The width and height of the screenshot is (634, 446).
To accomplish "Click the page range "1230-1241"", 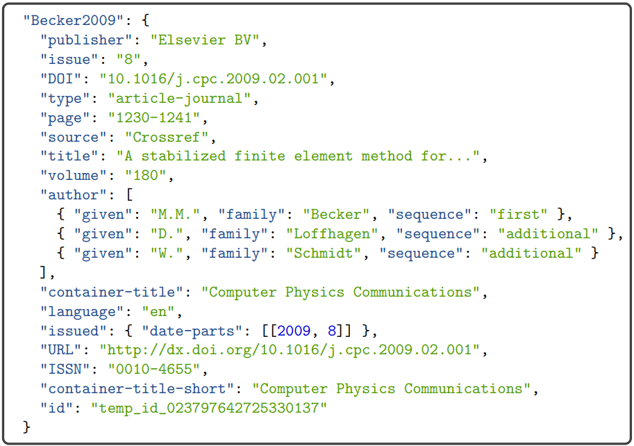I will click(x=158, y=117).
